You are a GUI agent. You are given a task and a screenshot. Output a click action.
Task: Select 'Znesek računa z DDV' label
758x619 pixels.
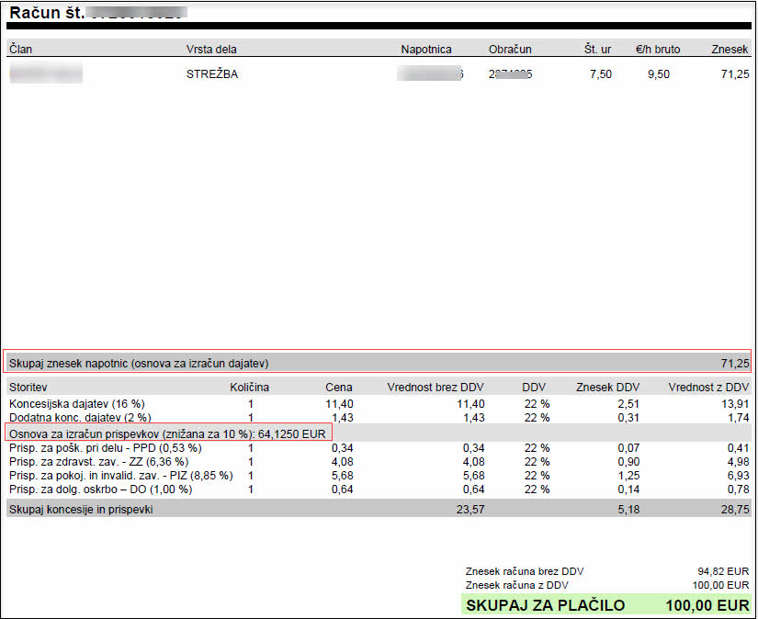pyautogui.click(x=516, y=585)
